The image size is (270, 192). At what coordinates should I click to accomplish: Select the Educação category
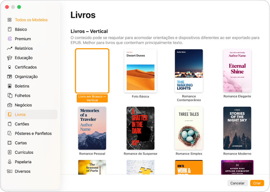coord(24,58)
